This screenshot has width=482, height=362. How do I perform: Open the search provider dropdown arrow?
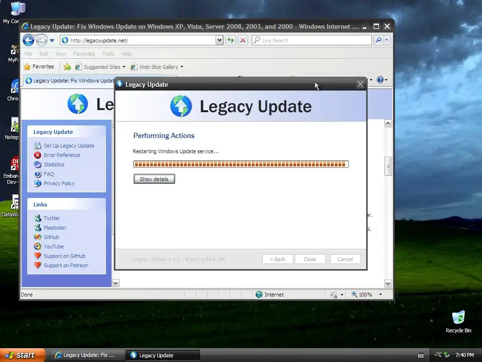(x=387, y=40)
